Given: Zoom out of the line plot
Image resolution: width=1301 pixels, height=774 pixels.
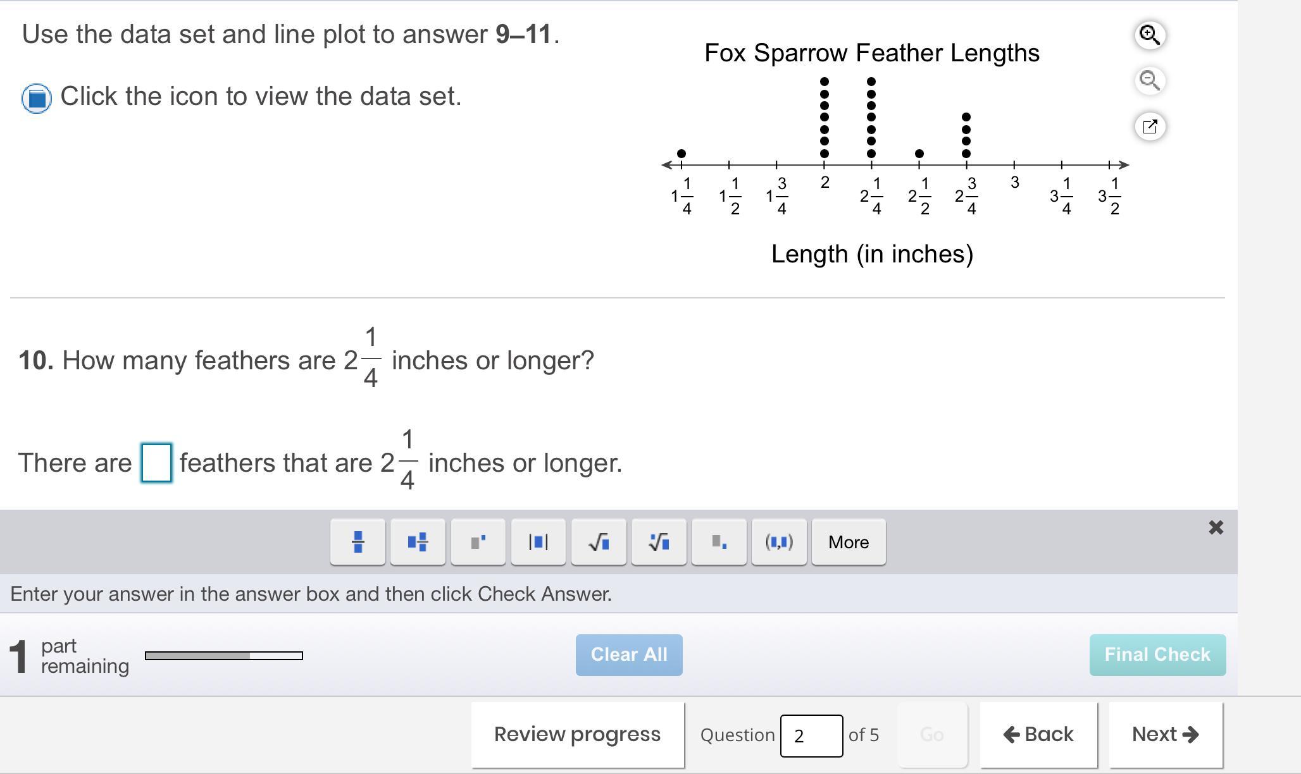Looking at the screenshot, I should (1150, 80).
